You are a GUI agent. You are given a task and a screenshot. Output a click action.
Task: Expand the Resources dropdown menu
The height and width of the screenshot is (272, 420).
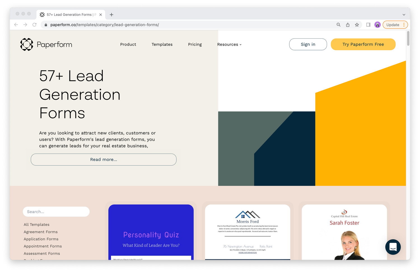(229, 44)
